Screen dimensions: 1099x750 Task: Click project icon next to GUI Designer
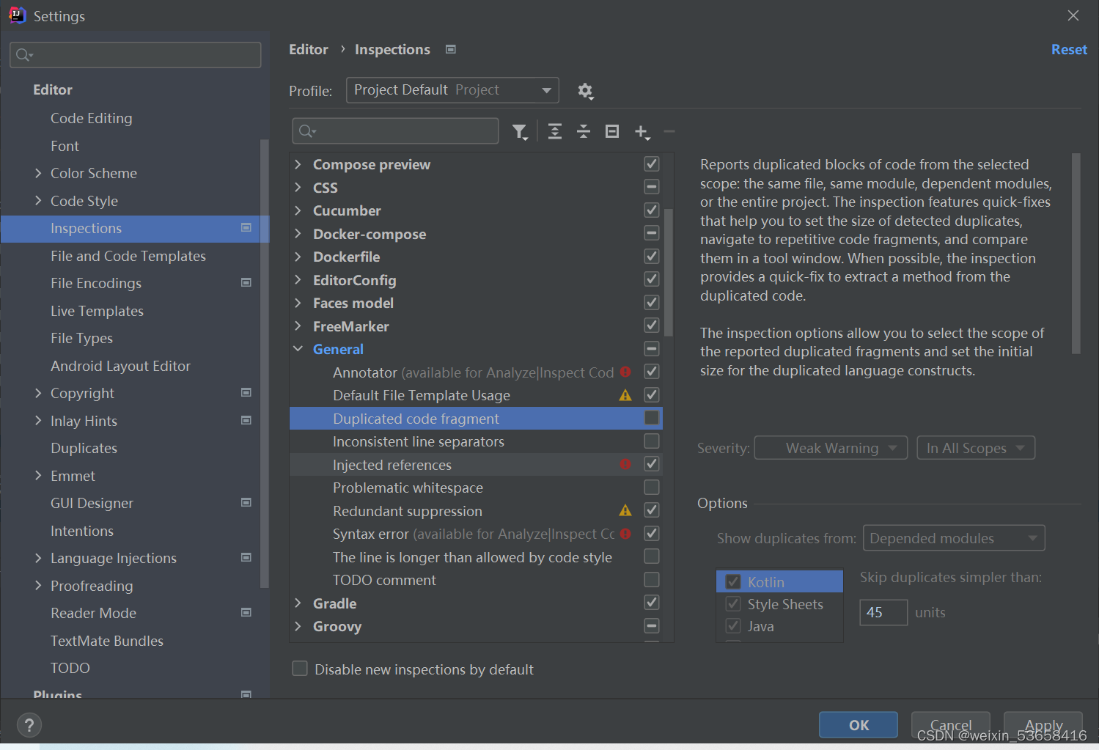click(246, 502)
